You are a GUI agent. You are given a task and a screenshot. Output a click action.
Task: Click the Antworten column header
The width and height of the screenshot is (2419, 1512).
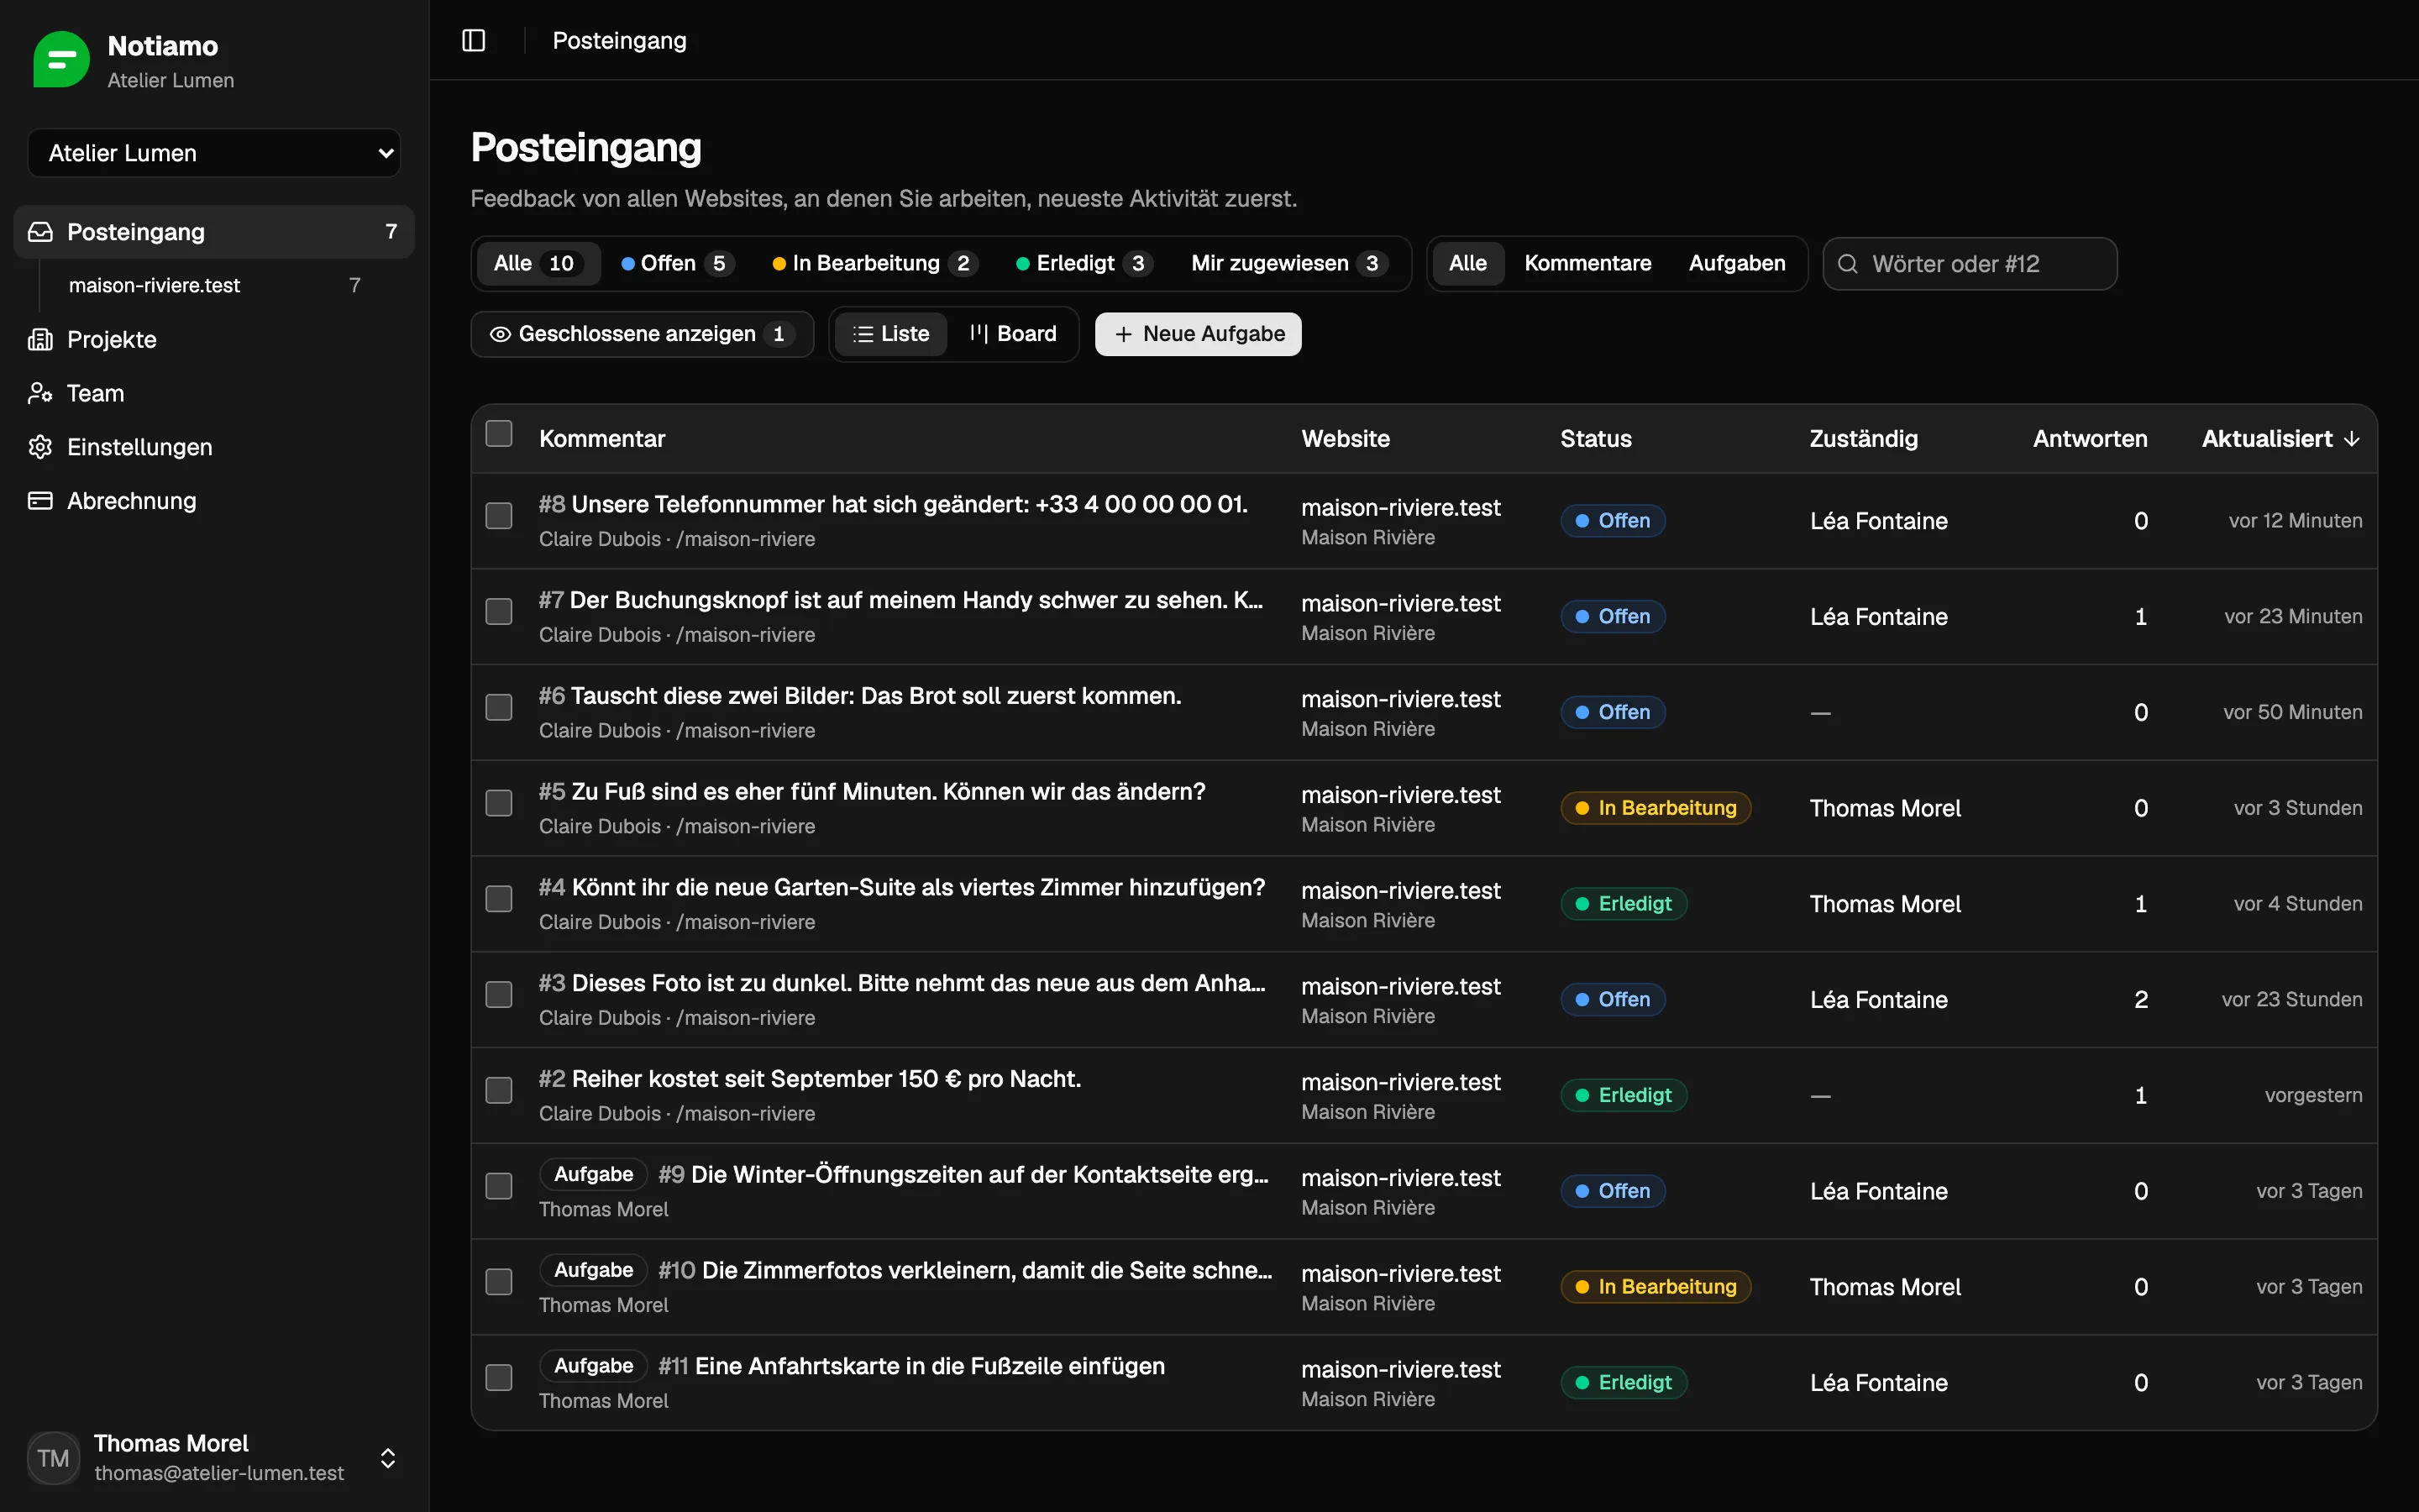click(x=2089, y=439)
